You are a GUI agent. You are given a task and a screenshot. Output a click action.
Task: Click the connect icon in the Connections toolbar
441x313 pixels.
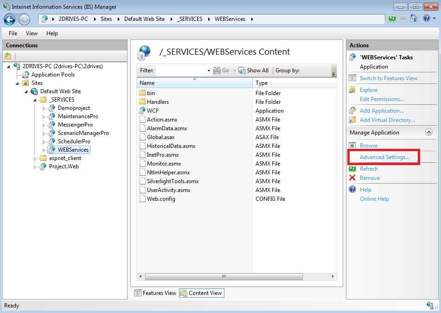[8, 56]
